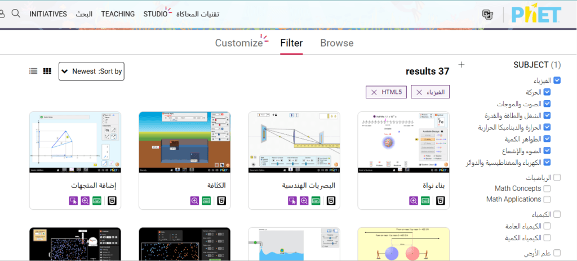Click zoom icon on البصريات الهندسية card
577x261 pixels.
coord(304,200)
